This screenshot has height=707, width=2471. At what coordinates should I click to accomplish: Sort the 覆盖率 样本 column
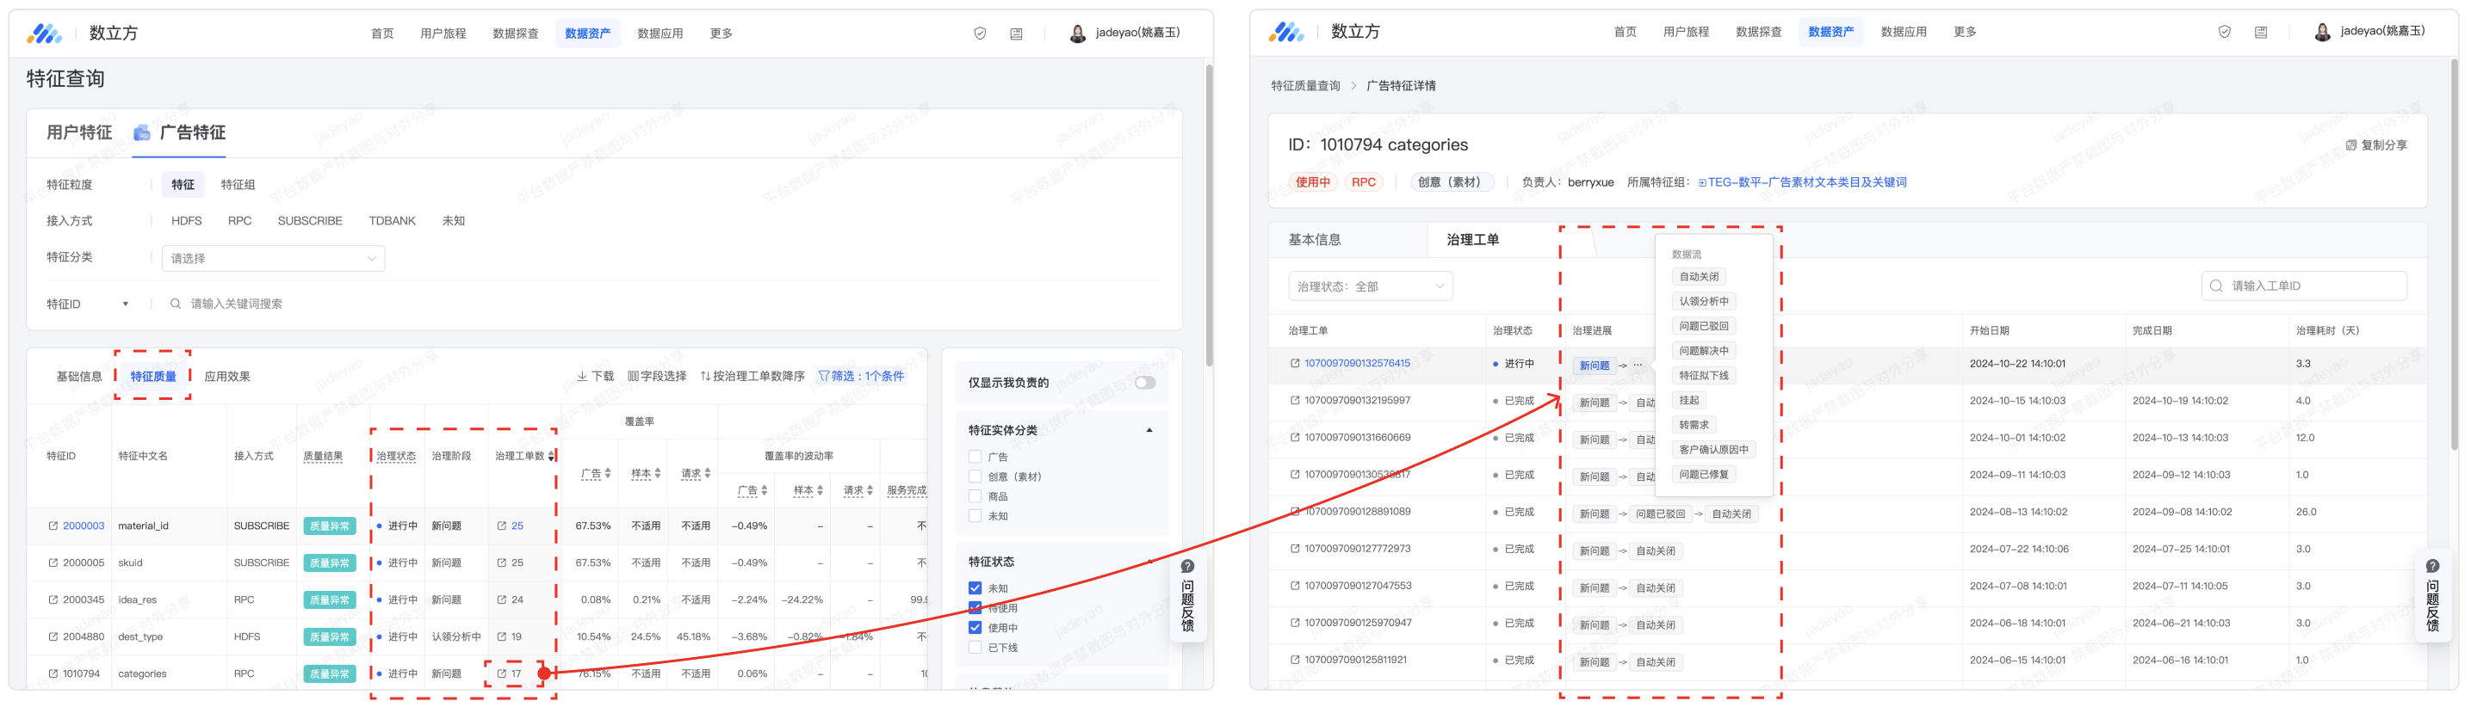(x=658, y=473)
